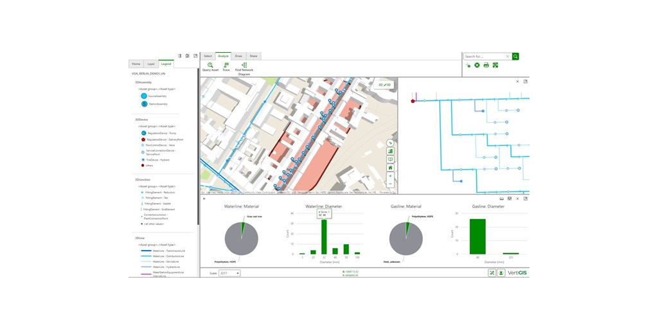Click the back arrow in charts panel
This screenshot has width=658, height=329.
204,199
